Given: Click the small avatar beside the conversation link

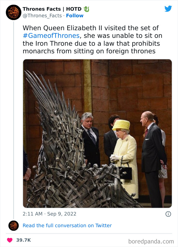Looking at the screenshot, I should click(13, 225).
